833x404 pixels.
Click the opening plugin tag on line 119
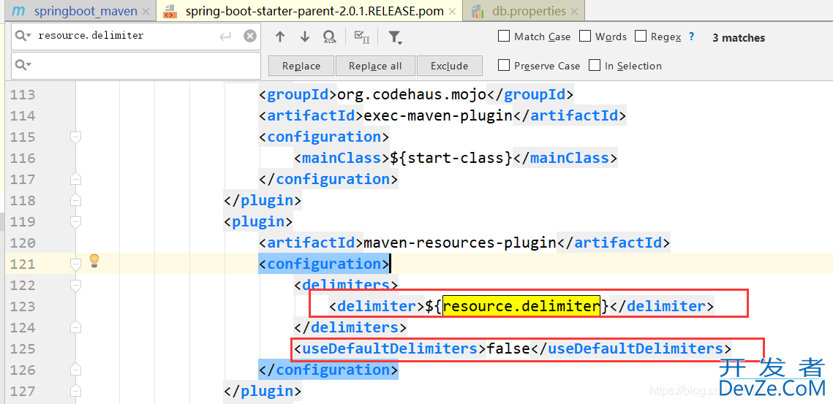[258, 221]
